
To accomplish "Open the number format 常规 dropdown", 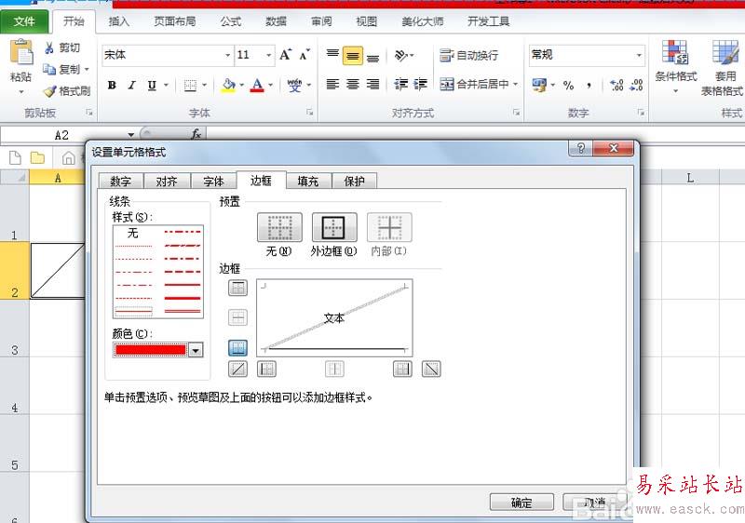I will pyautogui.click(x=639, y=56).
